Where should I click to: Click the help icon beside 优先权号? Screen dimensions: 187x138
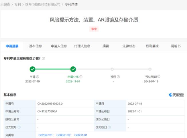coord(19,127)
